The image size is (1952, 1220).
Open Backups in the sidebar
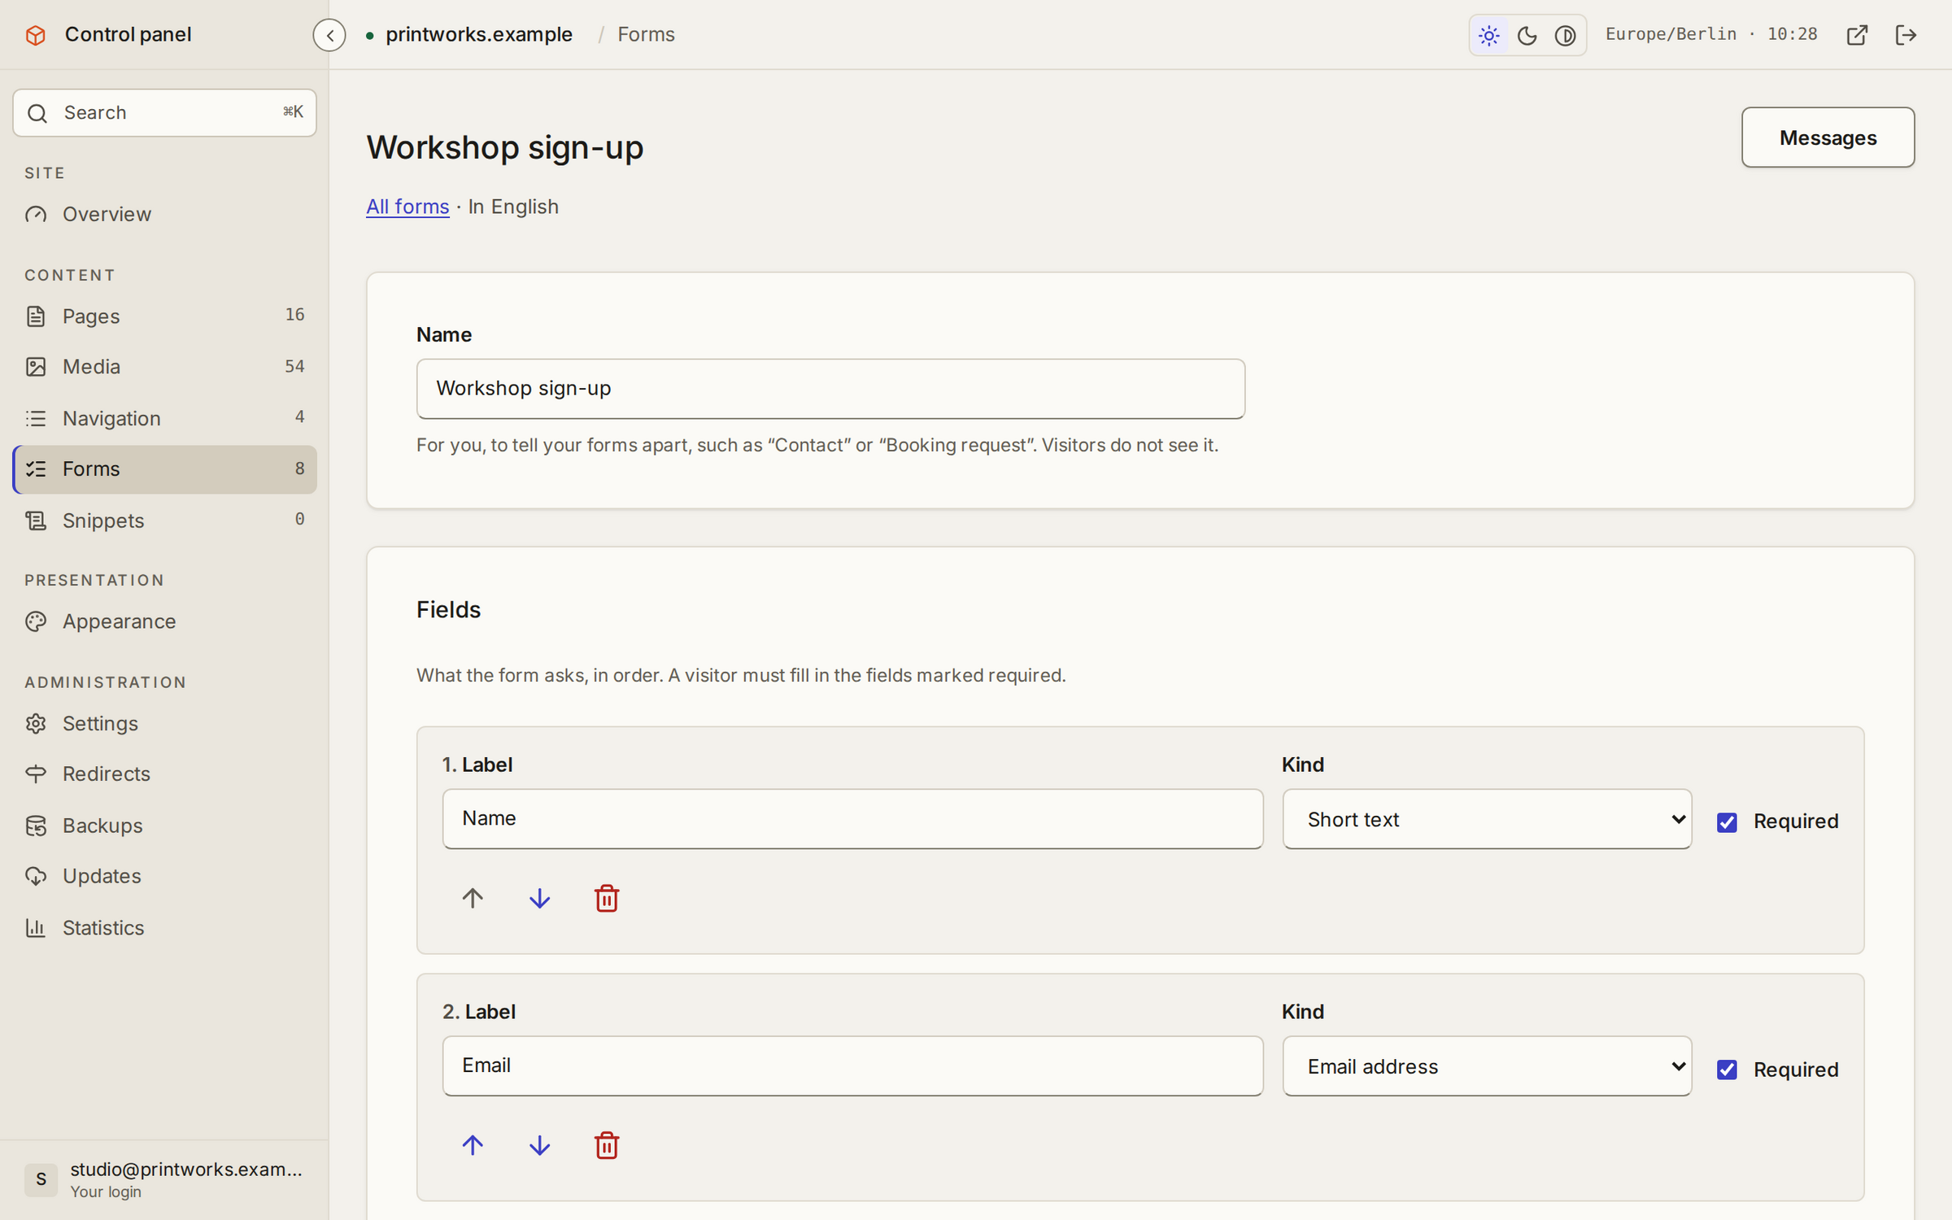point(164,826)
